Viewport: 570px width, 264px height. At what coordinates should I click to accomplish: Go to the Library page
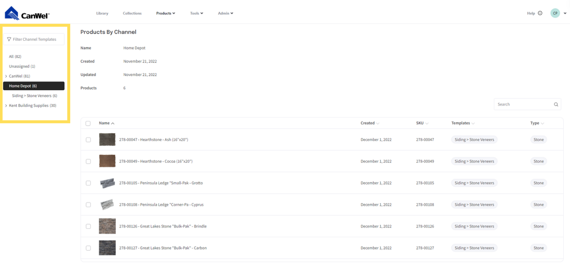pos(102,13)
